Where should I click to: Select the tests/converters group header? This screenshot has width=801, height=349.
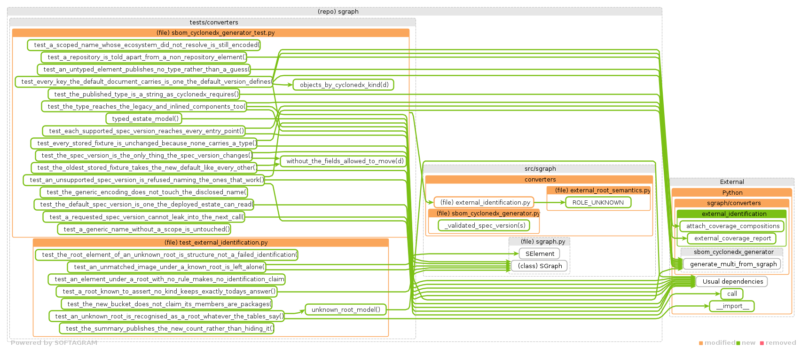pyautogui.click(x=212, y=22)
